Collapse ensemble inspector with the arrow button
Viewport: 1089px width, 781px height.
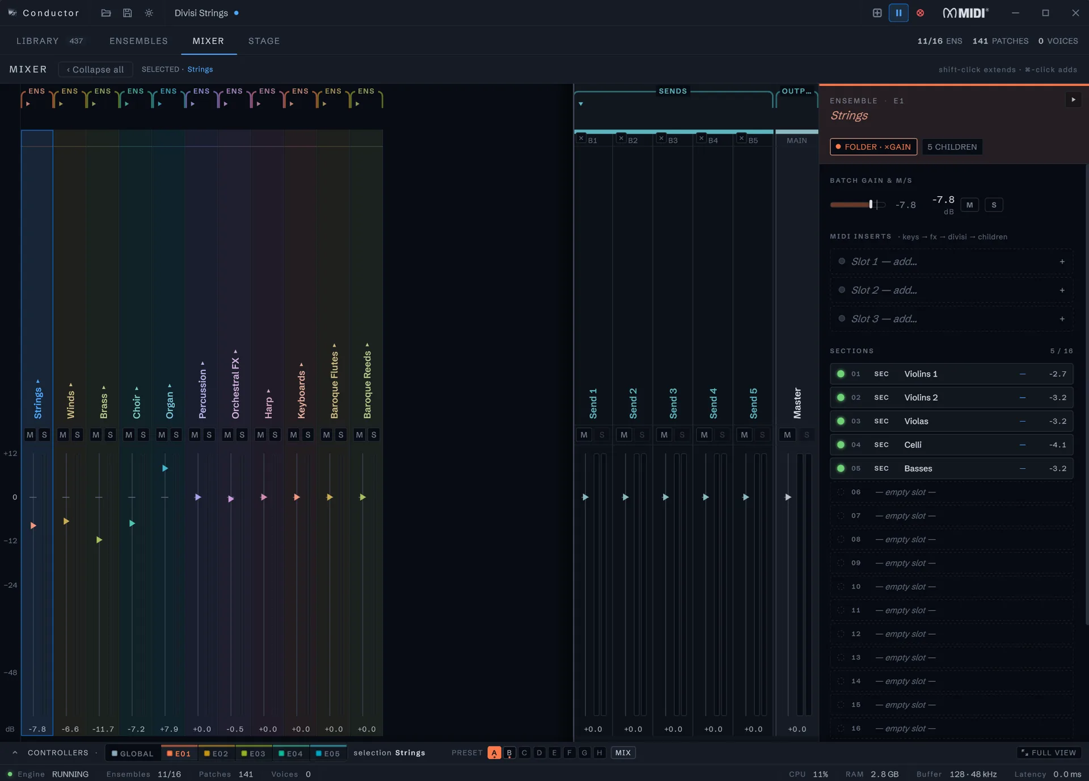pos(1073,100)
